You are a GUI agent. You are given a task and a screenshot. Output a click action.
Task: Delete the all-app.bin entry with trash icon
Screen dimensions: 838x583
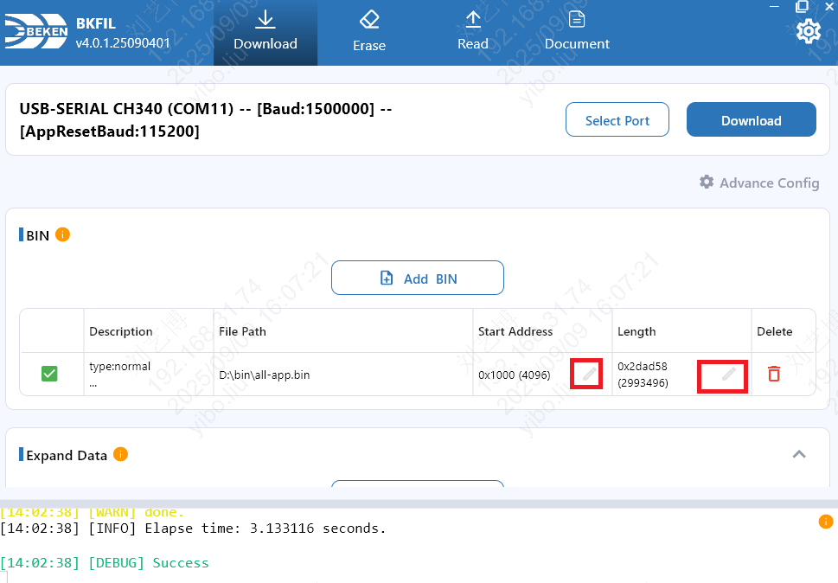tap(774, 374)
